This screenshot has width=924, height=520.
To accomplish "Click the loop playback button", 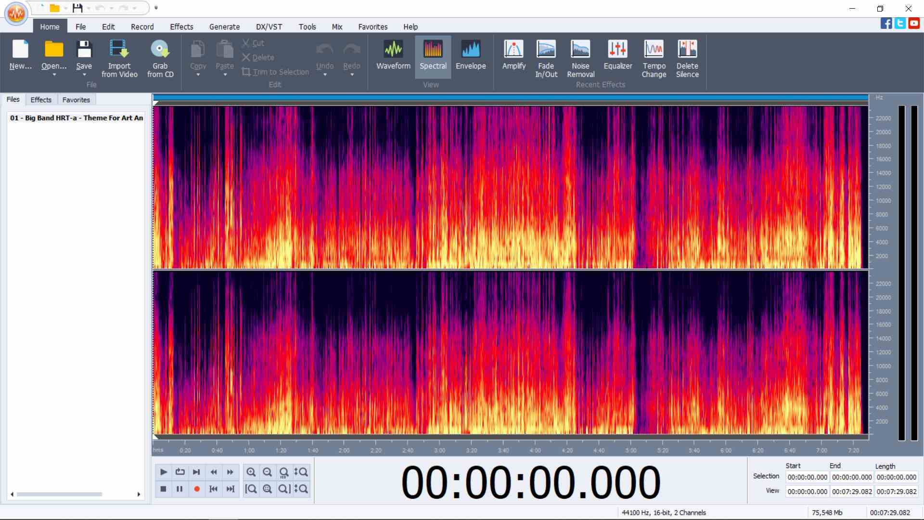I will (180, 472).
